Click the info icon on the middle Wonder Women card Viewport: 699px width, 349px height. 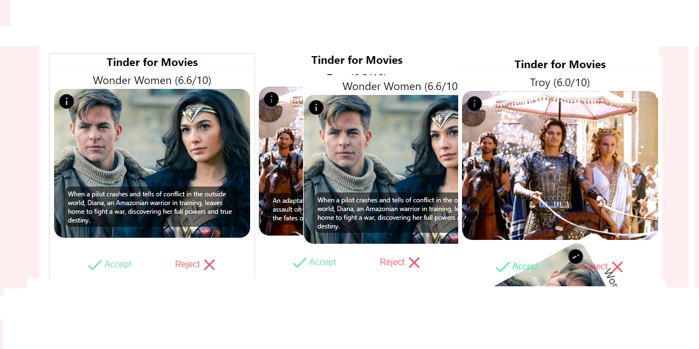click(316, 107)
